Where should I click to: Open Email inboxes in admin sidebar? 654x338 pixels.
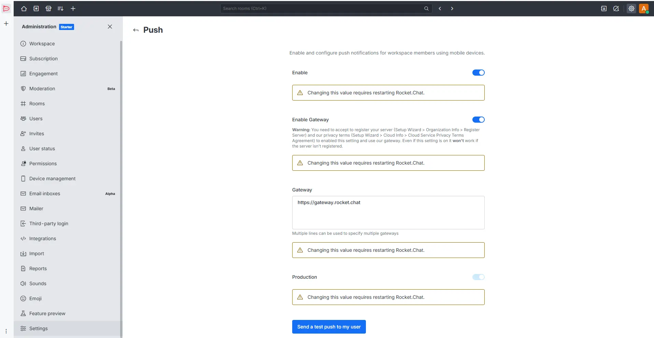coord(68,194)
